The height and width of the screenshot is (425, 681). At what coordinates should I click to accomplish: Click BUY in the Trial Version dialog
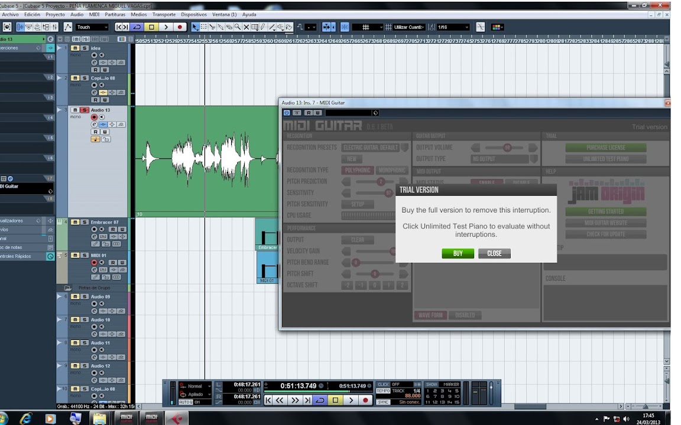458,253
